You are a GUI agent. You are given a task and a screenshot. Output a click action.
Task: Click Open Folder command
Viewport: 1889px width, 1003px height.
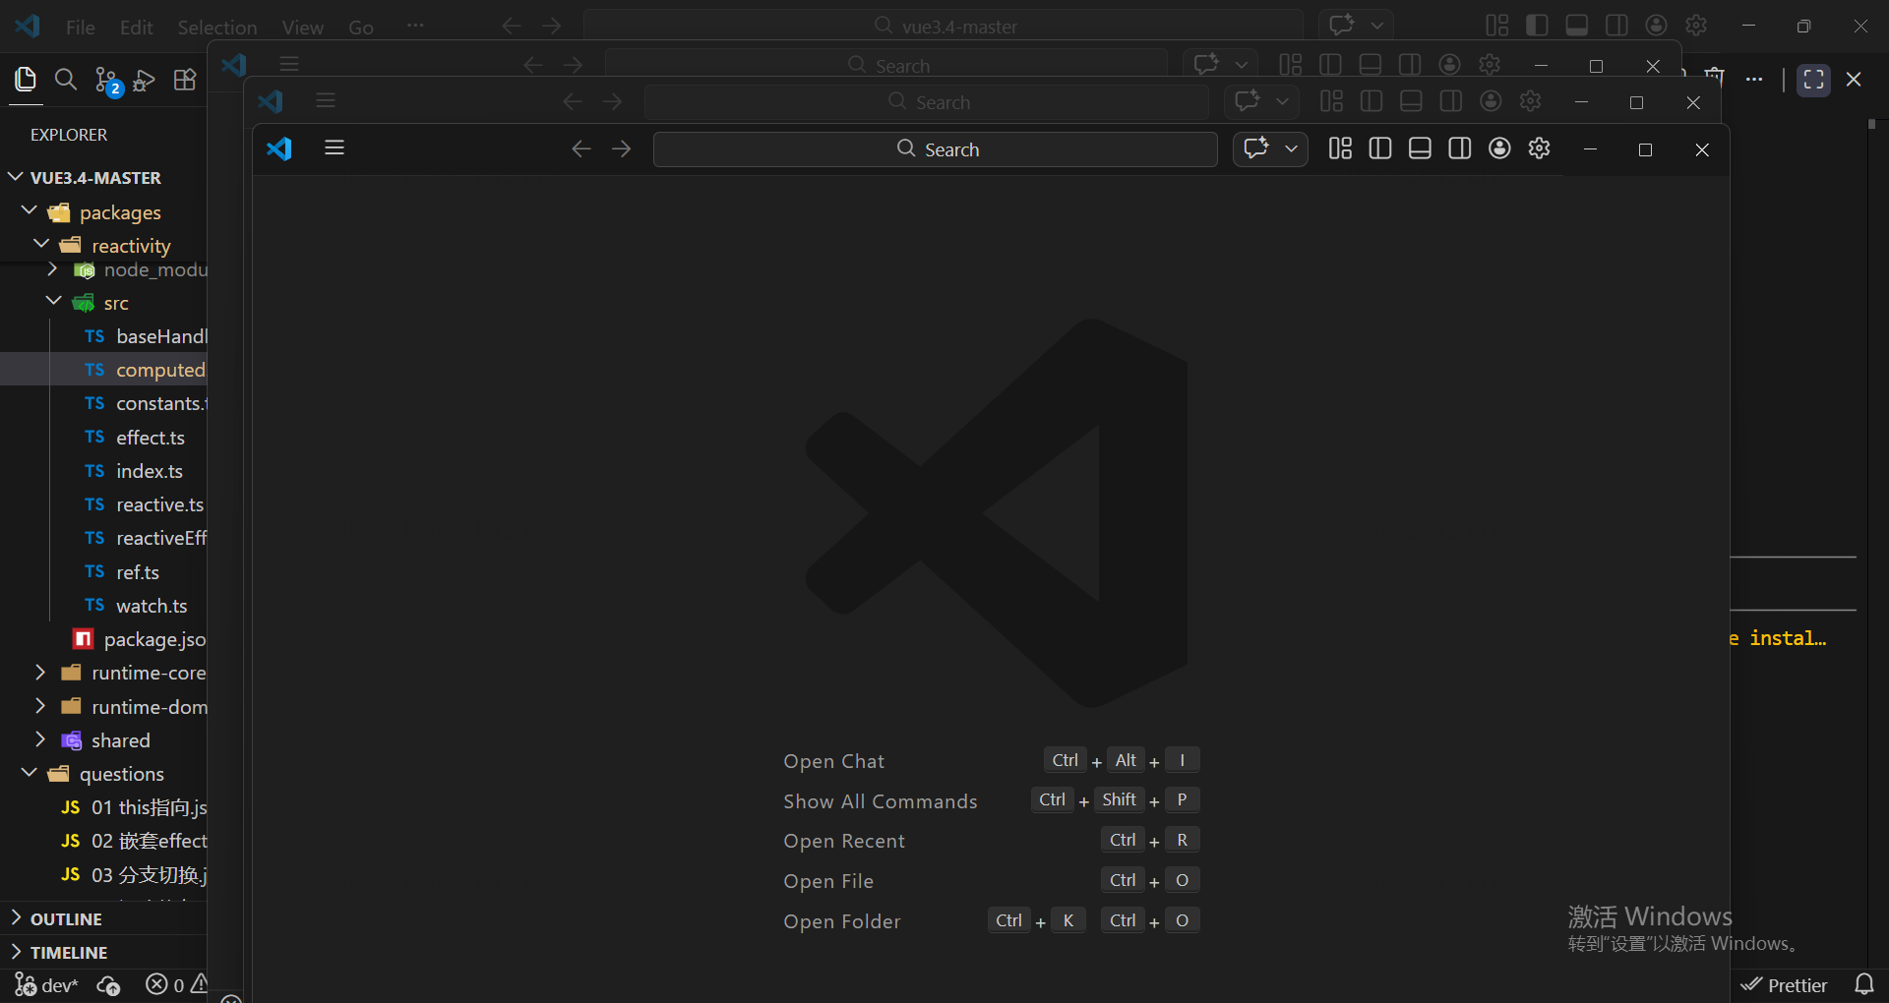(x=842, y=921)
